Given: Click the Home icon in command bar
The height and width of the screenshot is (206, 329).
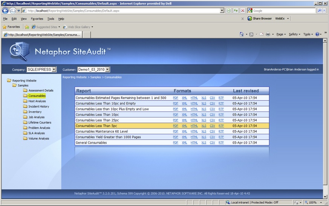Looking at the screenshot, I should coord(242,34).
